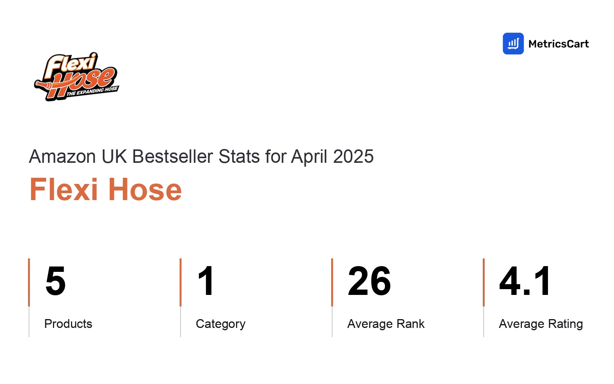Click the MetricsCart brand name text

pyautogui.click(x=558, y=44)
